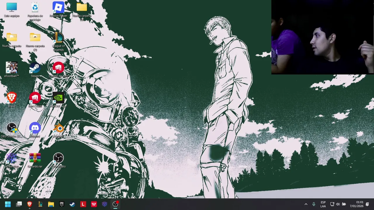Select the Riot Client desktop shortcut
This screenshot has width=374, height=210.
(x=35, y=100)
